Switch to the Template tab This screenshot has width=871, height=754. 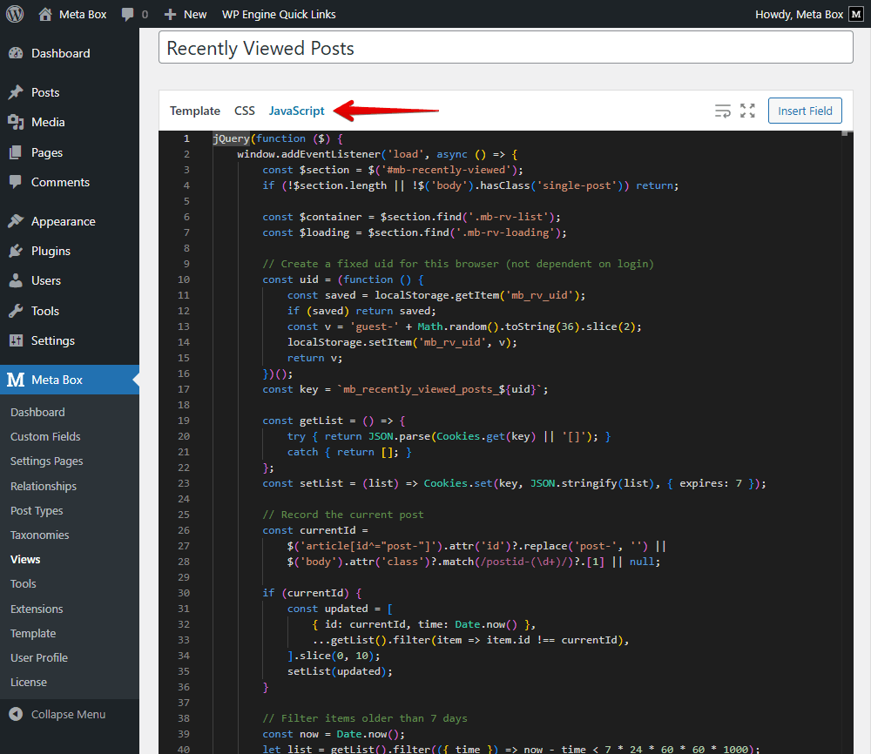[x=194, y=111]
